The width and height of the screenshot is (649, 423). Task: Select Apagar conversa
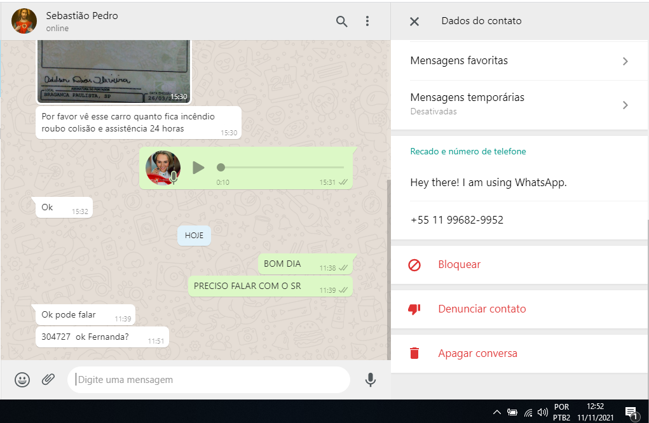477,354
